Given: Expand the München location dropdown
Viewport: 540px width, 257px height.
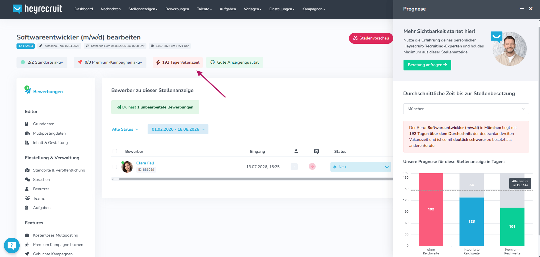Looking at the screenshot, I should coord(466,109).
